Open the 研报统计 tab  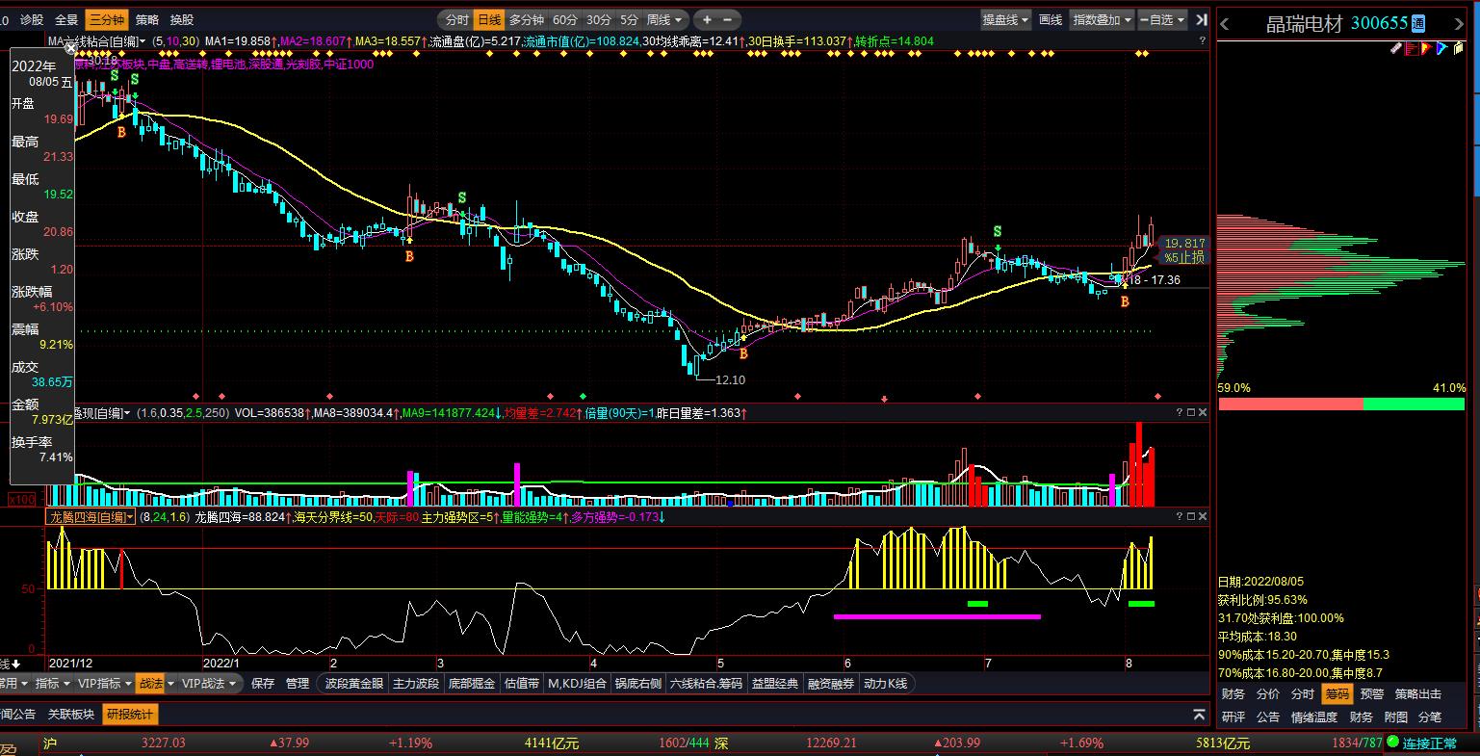pyautogui.click(x=130, y=715)
